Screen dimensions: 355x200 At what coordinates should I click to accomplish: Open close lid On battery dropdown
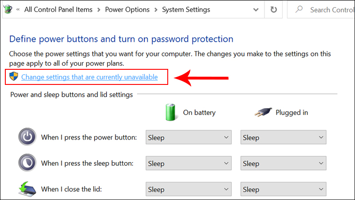[x=189, y=189]
